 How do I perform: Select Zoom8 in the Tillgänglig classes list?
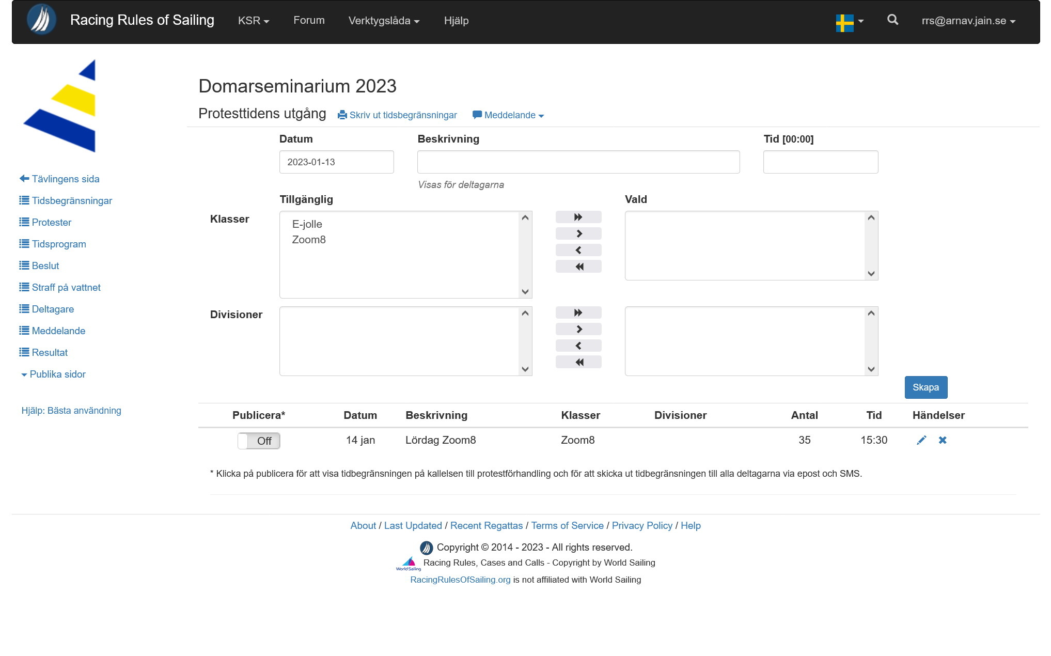coord(309,240)
